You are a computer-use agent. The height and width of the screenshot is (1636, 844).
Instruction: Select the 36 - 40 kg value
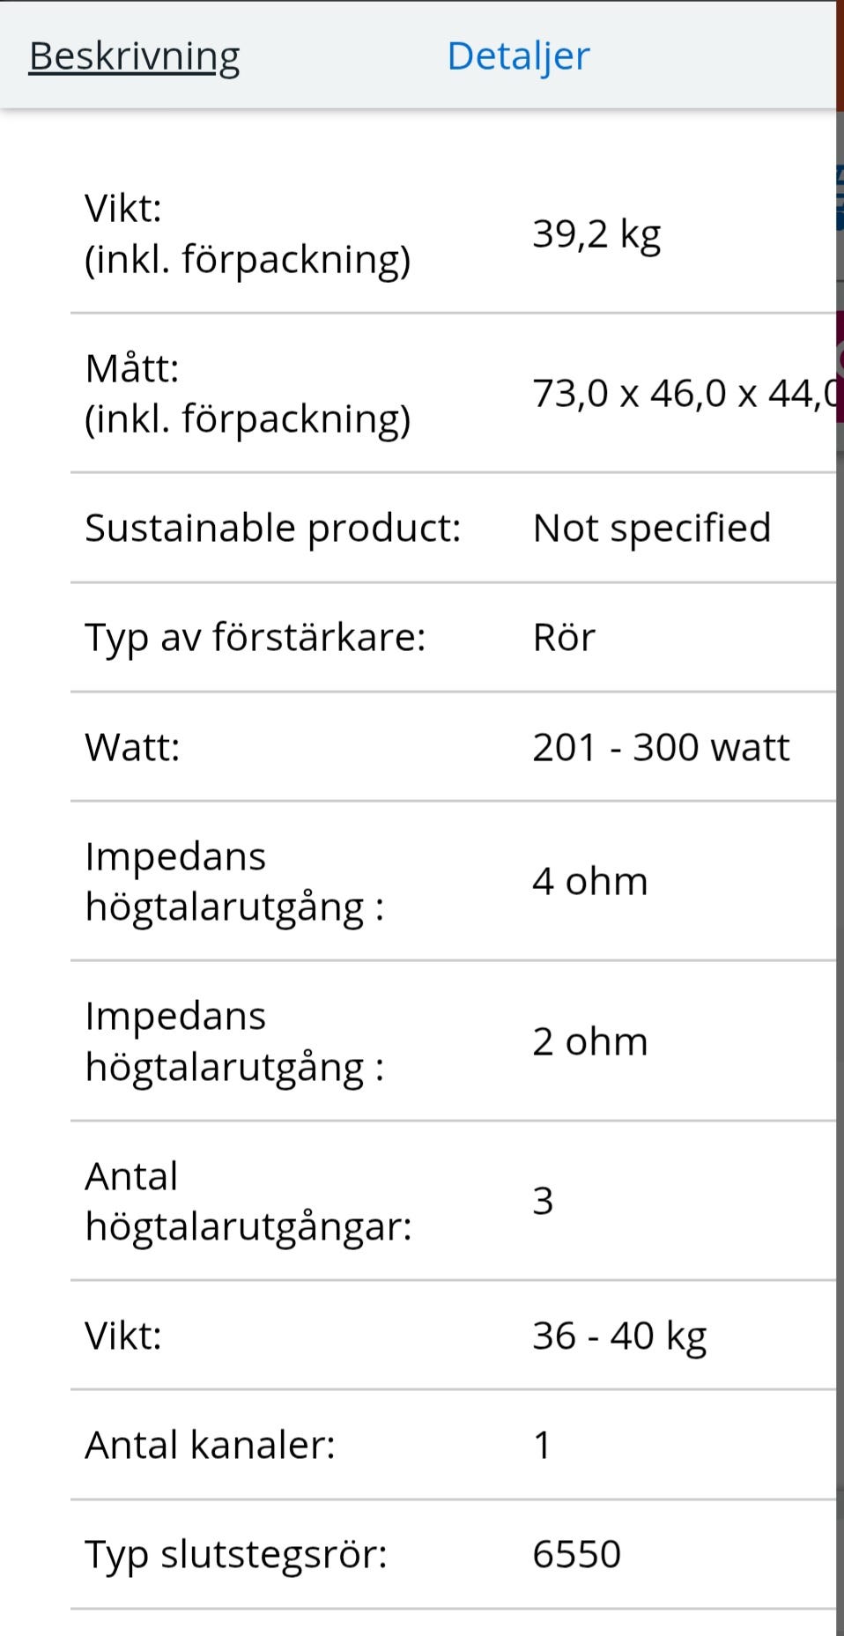point(619,1336)
